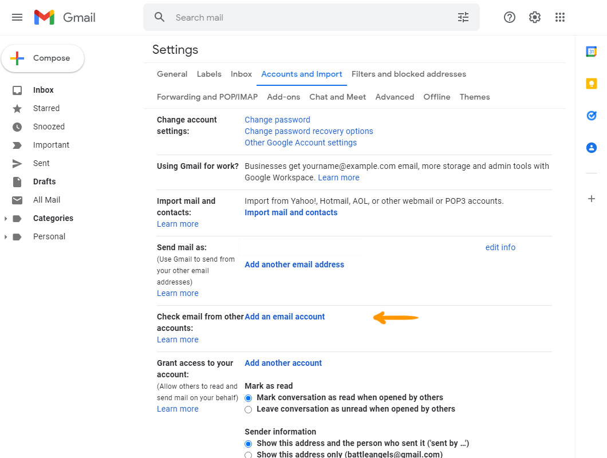The width and height of the screenshot is (607, 458).
Task: Click edit info link
Action: coord(500,247)
